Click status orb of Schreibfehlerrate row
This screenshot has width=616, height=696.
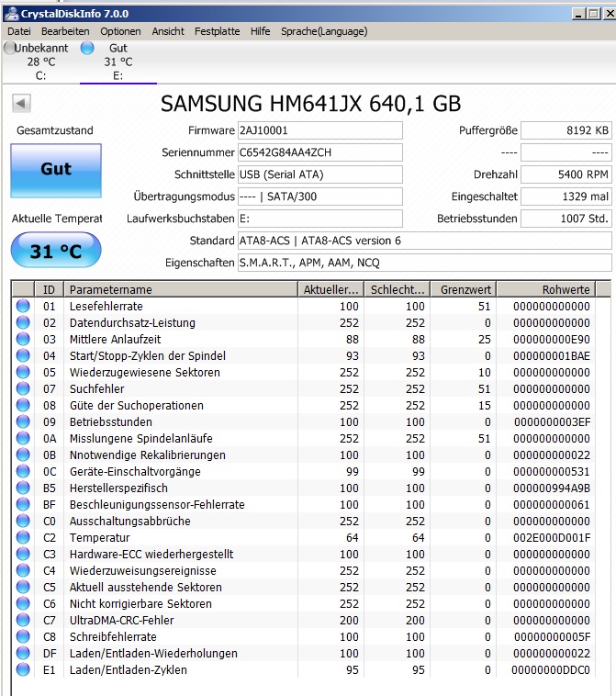(x=23, y=636)
